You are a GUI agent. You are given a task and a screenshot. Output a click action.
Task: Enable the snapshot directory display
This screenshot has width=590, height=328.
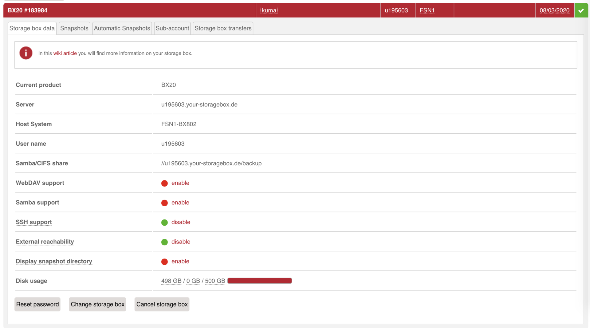pos(180,261)
